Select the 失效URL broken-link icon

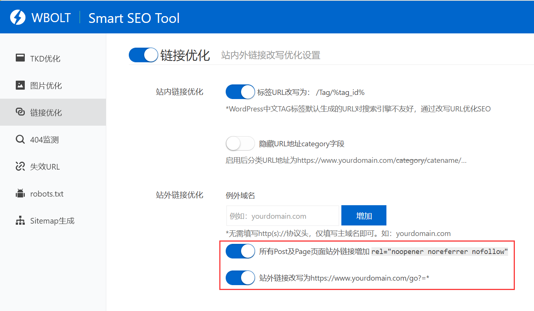coord(20,166)
